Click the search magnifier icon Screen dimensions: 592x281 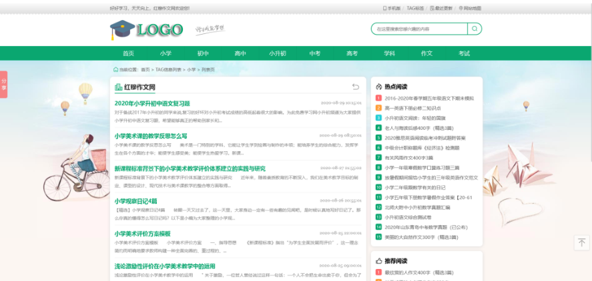[x=474, y=29]
